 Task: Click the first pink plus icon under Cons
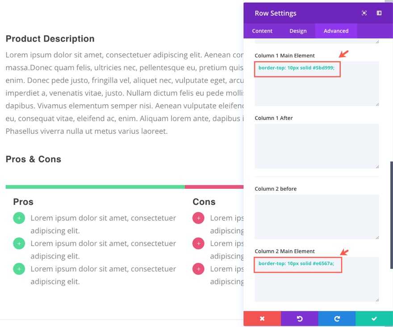click(198, 218)
